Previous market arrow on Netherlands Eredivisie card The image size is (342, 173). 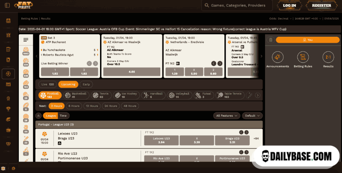coord(214,63)
